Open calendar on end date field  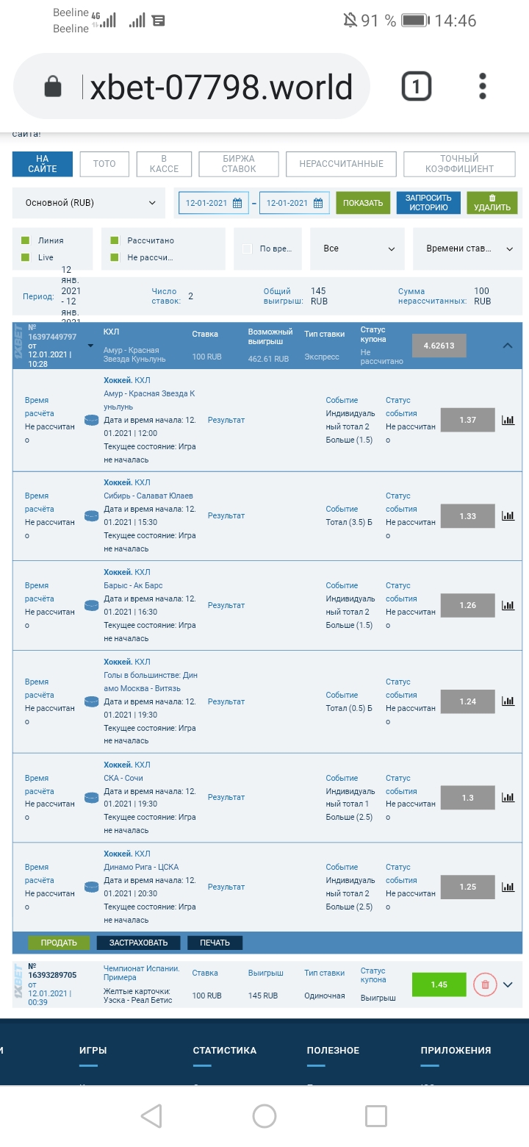click(x=318, y=204)
